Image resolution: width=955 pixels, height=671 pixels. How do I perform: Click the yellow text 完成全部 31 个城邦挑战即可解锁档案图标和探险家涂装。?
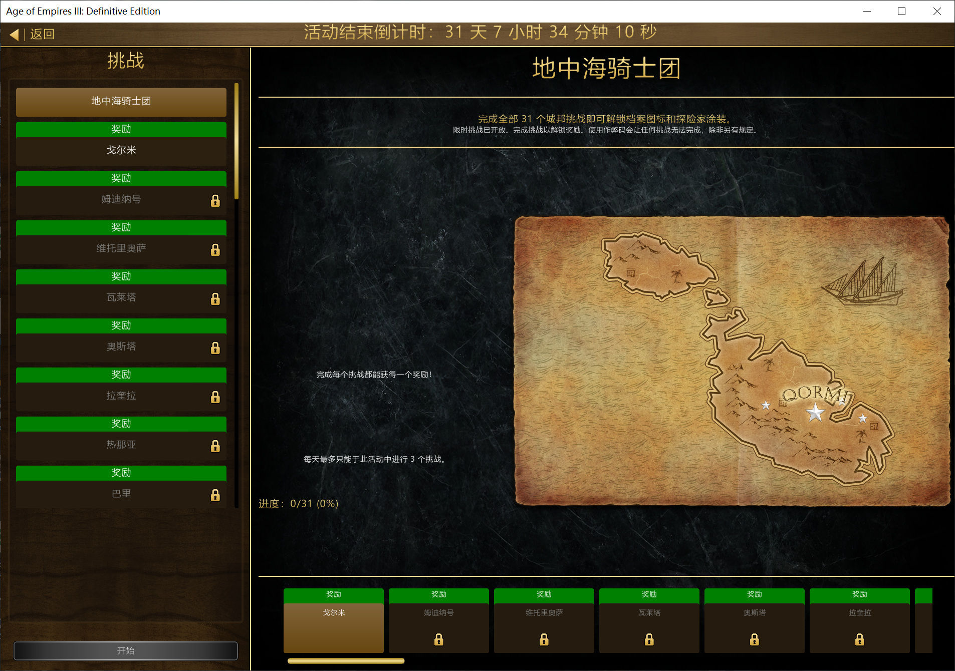[606, 119]
